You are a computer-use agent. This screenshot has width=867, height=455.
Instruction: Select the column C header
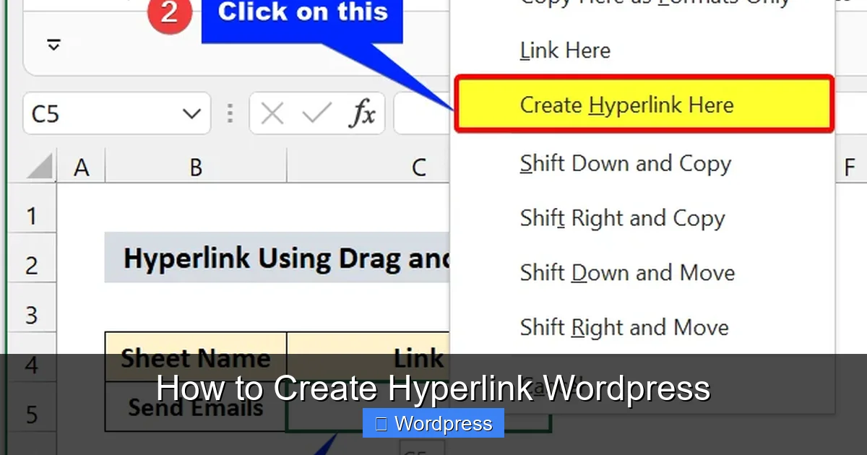pos(418,166)
